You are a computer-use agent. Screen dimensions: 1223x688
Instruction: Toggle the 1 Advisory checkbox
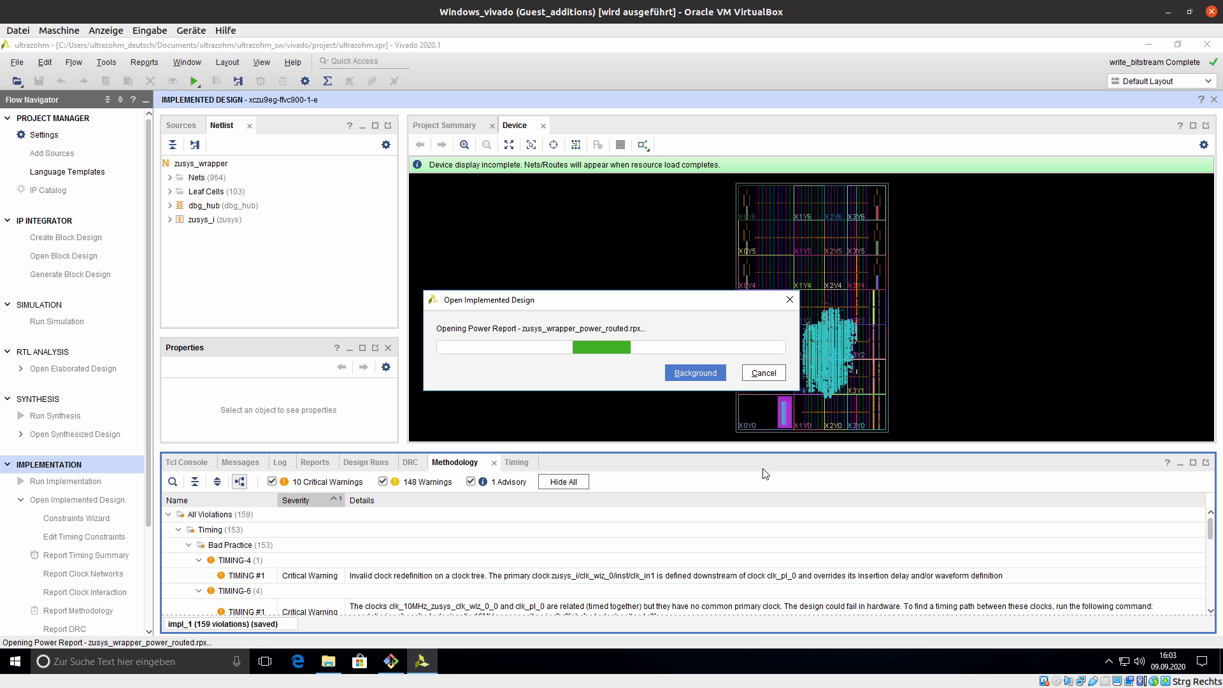[471, 482]
